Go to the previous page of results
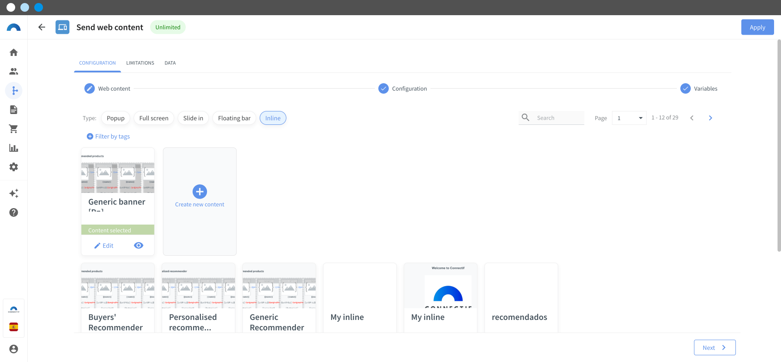Viewport: 781px width, 362px height. [x=692, y=118]
